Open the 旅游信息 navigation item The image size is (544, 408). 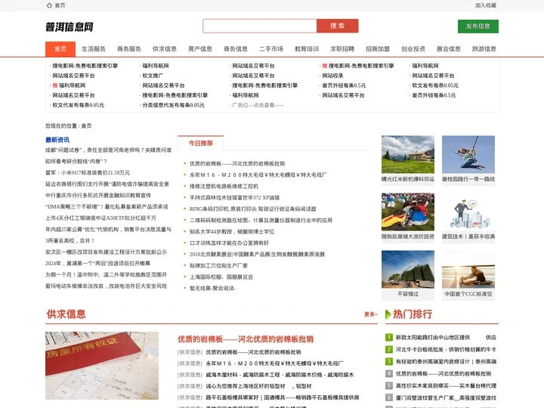[484, 49]
